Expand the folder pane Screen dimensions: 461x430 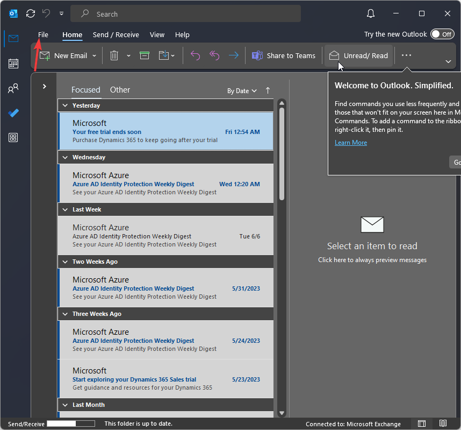[x=45, y=86]
